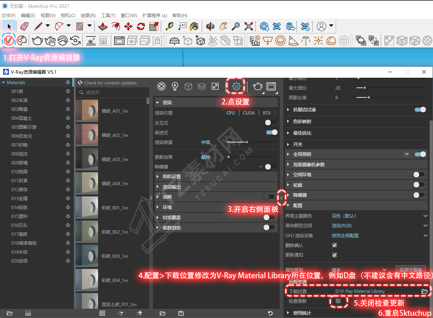Screen dimensions: 433x318
Task: Click the Zoom Extents tool
Action: click(248, 26)
